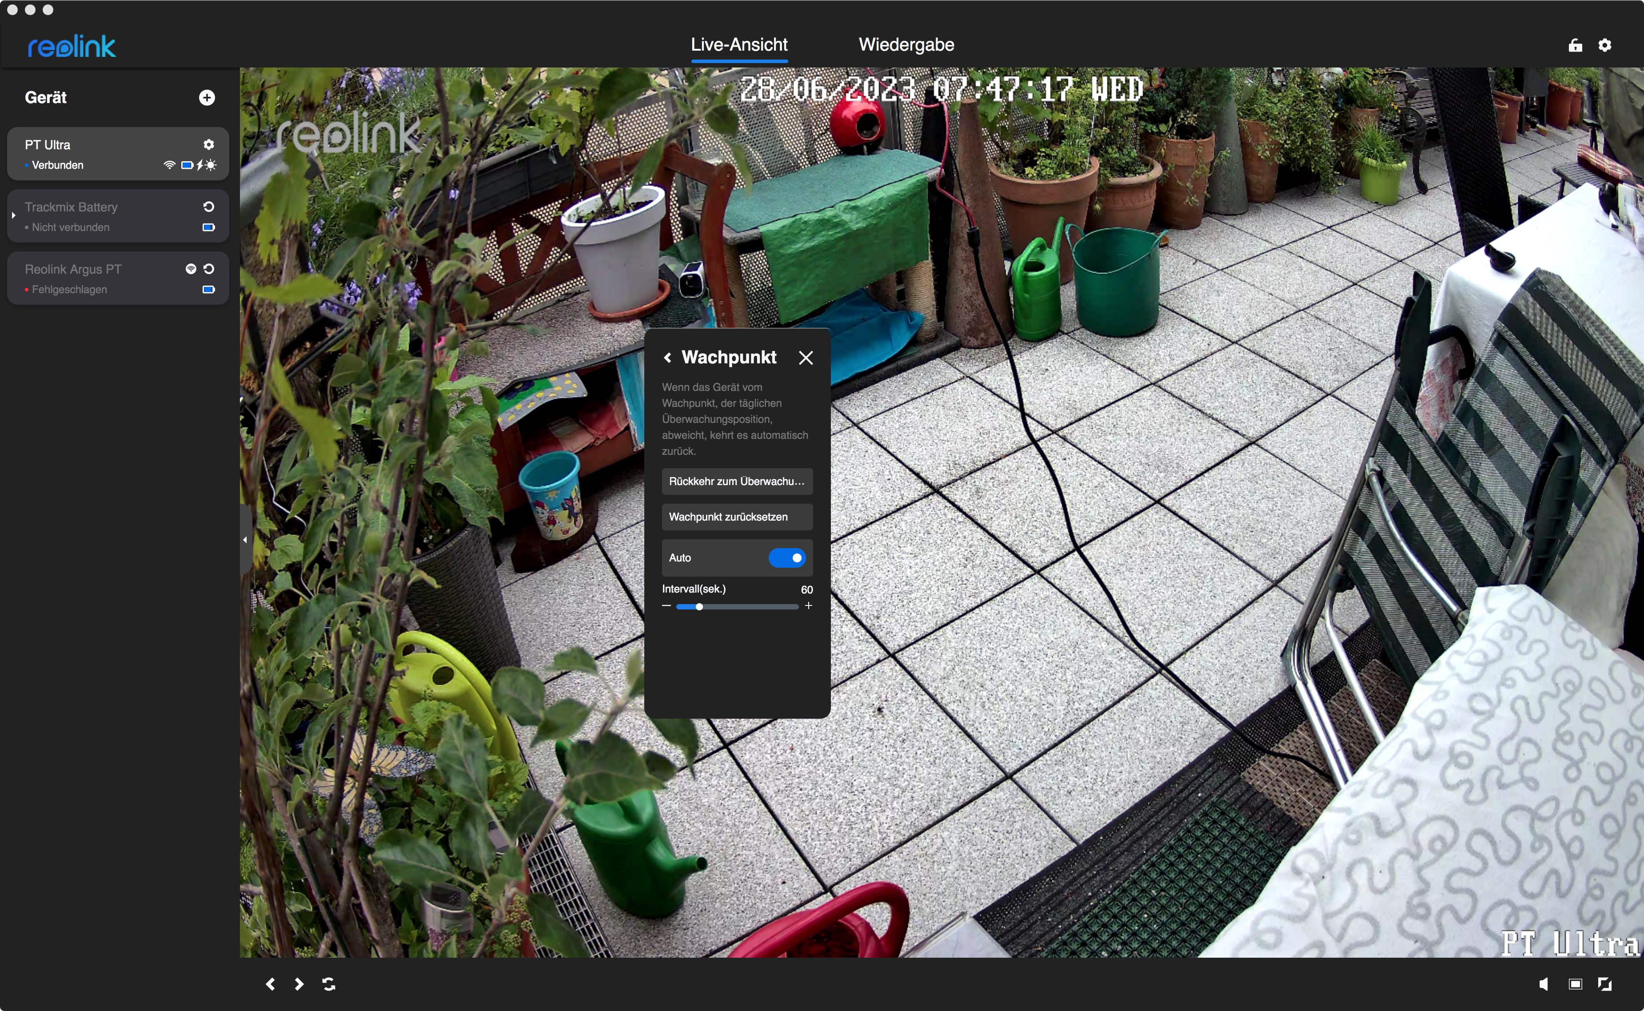This screenshot has height=1011, width=1644.
Task: Increase interval with the plus stepper
Action: 808,606
